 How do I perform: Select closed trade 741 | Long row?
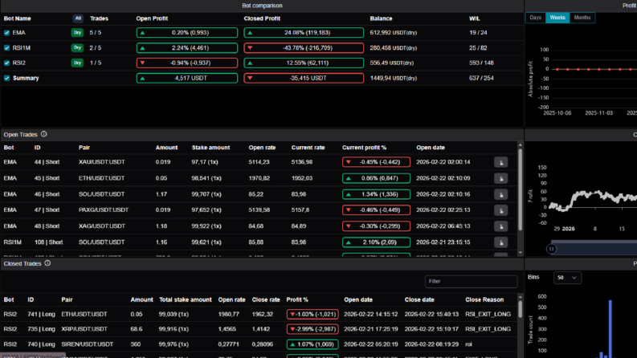pos(260,314)
